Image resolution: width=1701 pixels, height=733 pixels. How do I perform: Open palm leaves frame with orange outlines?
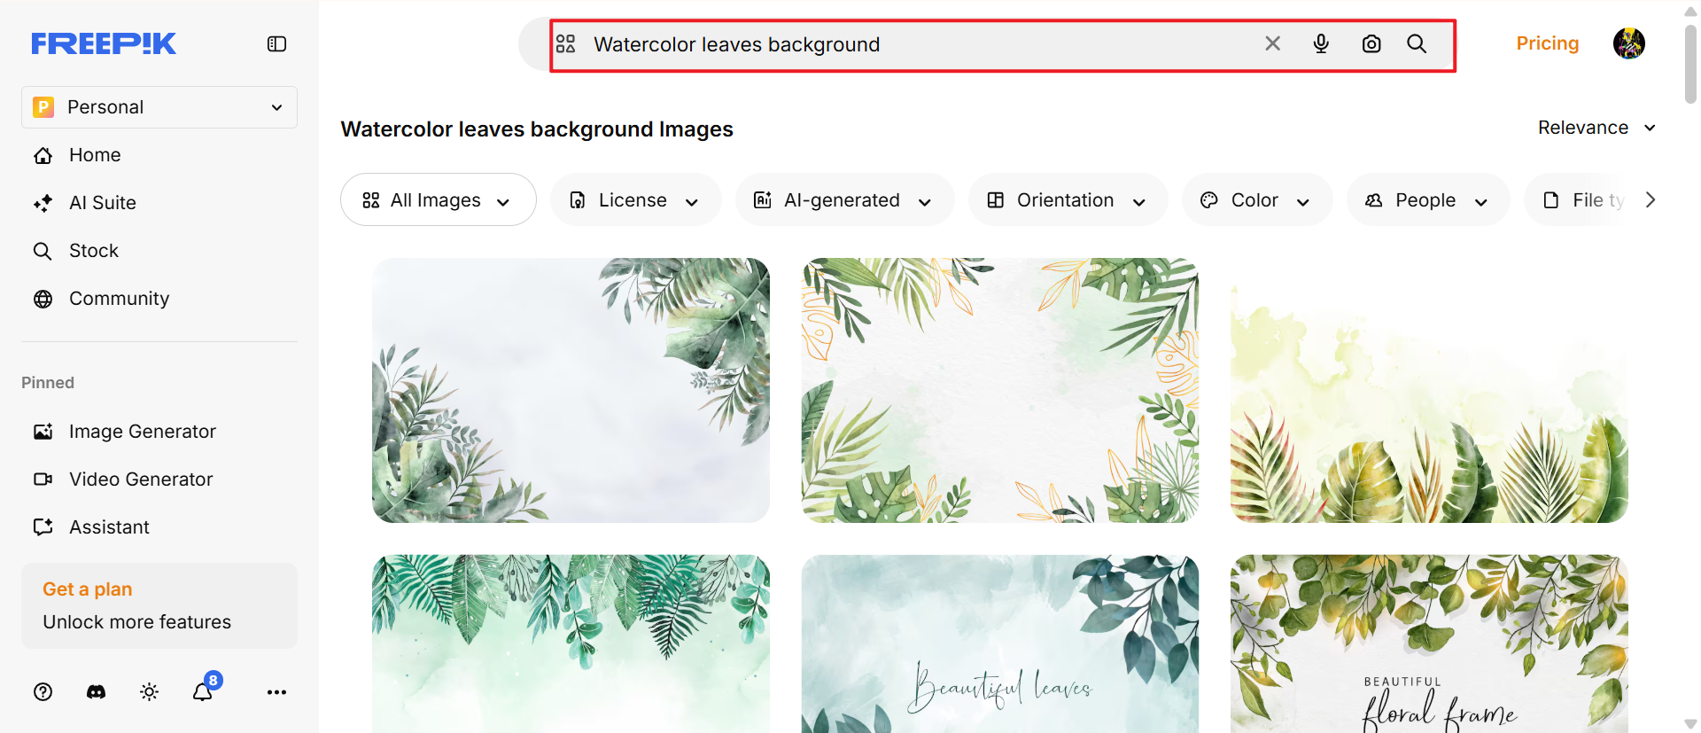pyautogui.click(x=1000, y=391)
